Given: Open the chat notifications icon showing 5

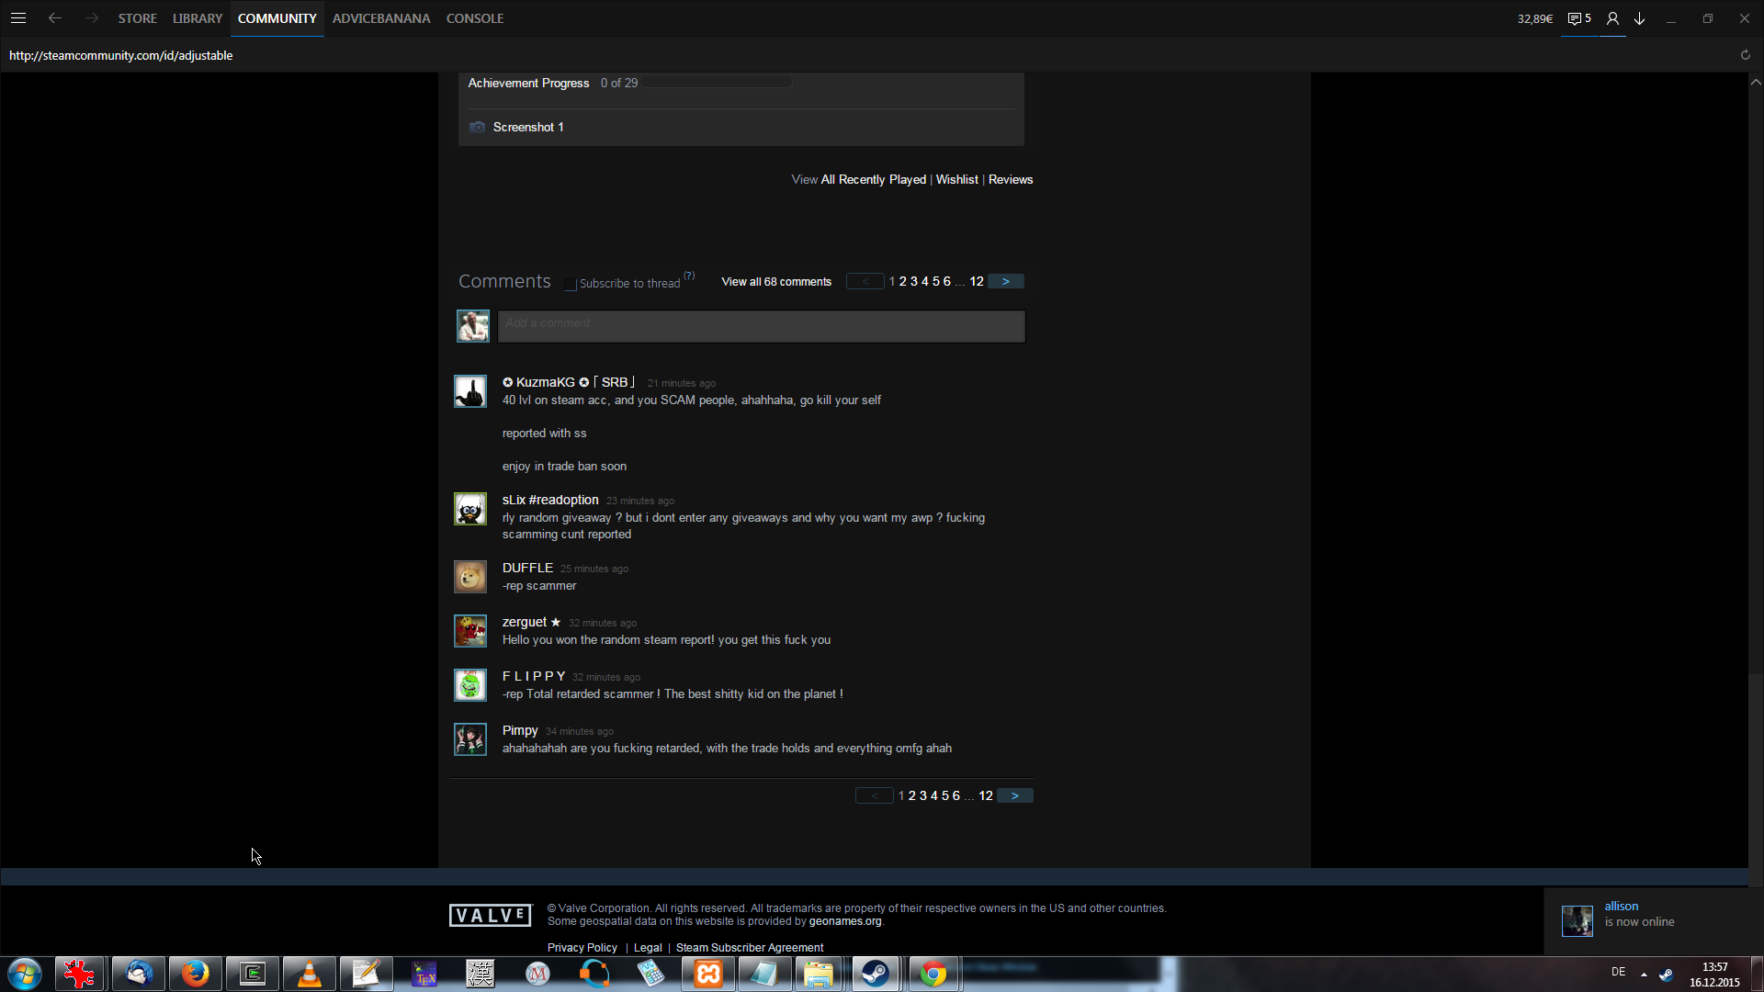Looking at the screenshot, I should click(1578, 18).
